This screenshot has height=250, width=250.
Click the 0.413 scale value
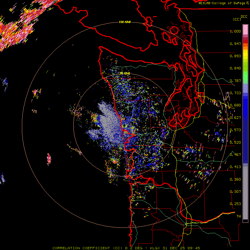click(235, 167)
